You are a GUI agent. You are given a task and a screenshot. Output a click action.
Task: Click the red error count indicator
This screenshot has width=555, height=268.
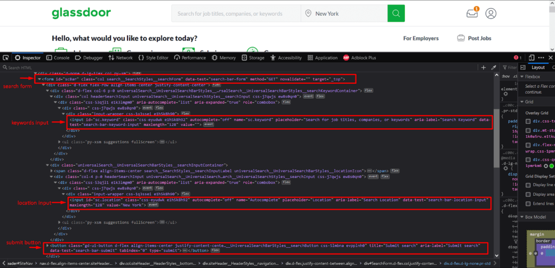click(x=517, y=58)
